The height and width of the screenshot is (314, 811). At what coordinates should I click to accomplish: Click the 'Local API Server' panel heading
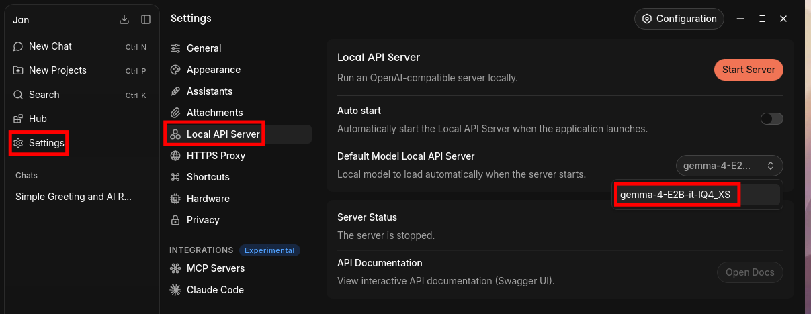coord(378,58)
